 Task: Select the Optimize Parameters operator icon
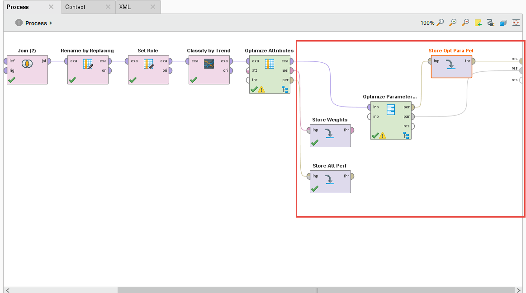point(391,110)
